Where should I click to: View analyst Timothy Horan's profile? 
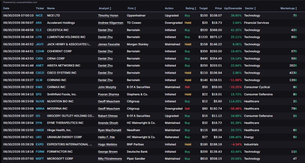[108, 16]
